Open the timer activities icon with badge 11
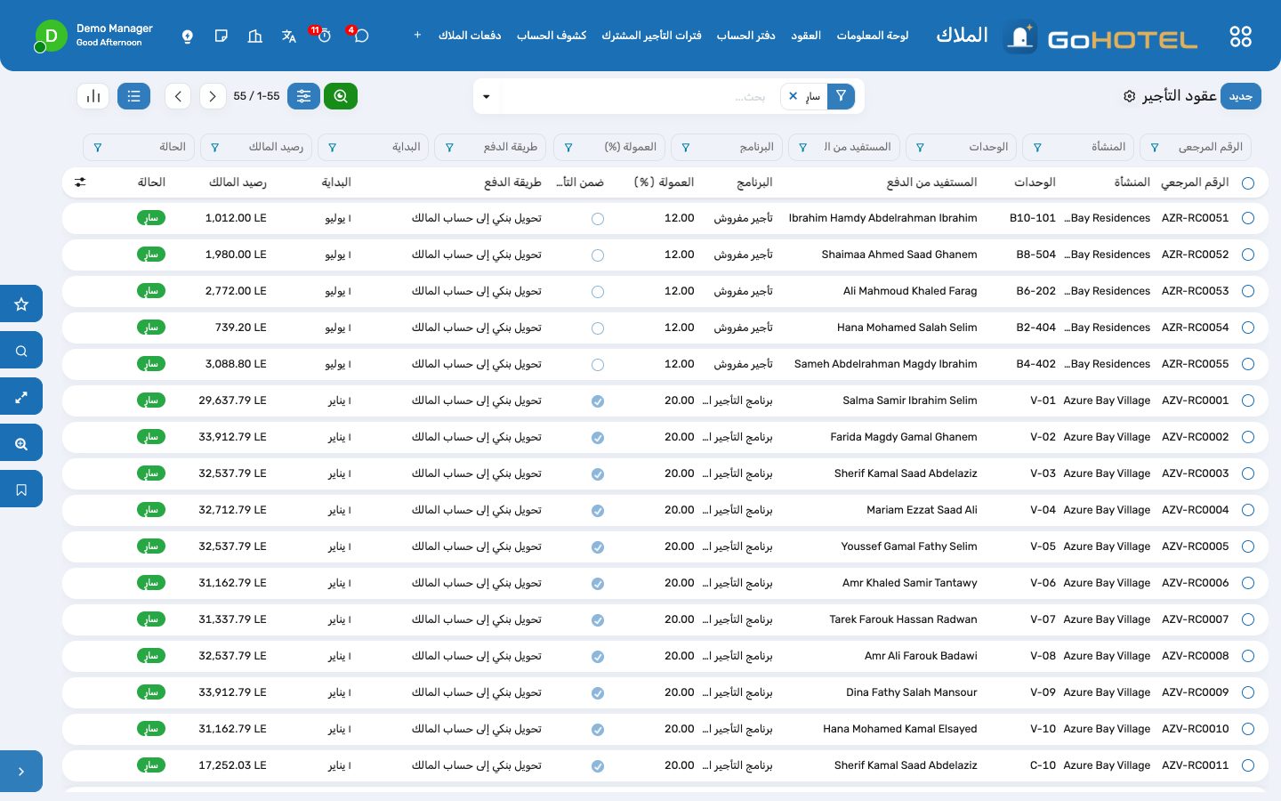The width and height of the screenshot is (1281, 801). pos(323,36)
